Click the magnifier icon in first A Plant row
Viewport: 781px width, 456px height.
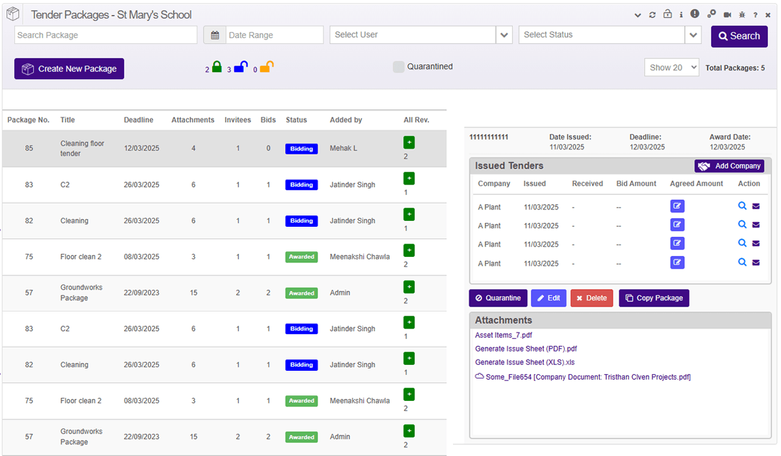pos(743,206)
